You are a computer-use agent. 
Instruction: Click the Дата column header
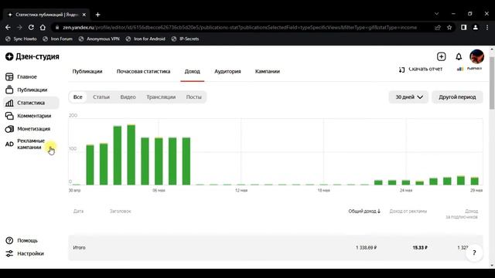78,211
